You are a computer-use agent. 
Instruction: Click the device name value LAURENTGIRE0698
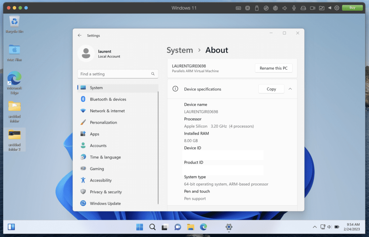(x=201, y=112)
